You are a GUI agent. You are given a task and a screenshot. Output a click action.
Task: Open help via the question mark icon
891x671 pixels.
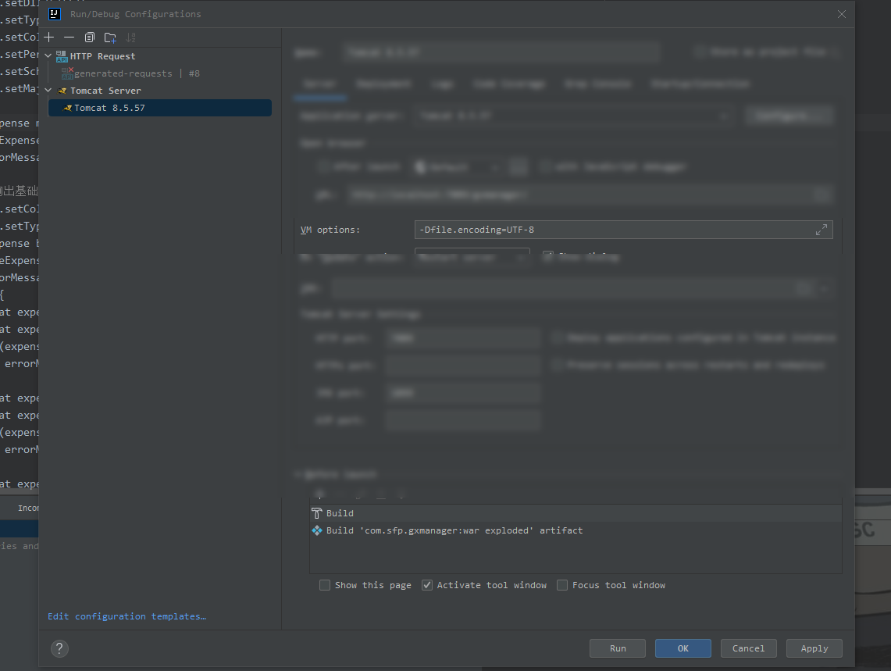pos(59,648)
